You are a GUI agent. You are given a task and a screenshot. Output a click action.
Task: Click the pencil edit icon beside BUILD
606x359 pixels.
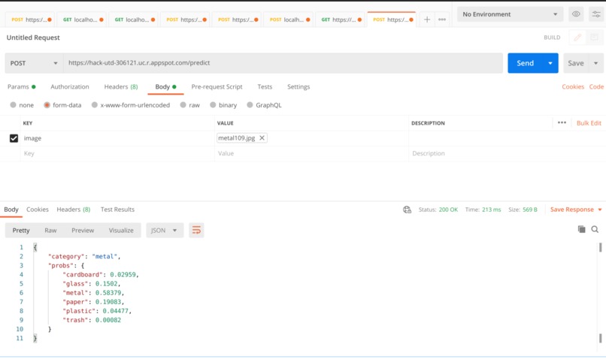[577, 38]
